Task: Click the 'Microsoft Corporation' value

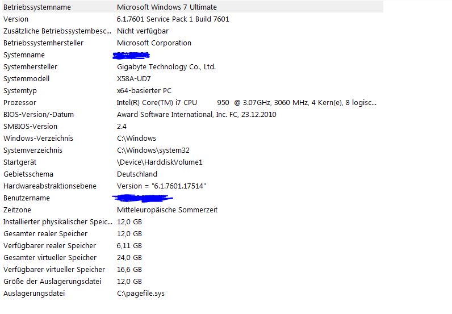Action: click(154, 43)
